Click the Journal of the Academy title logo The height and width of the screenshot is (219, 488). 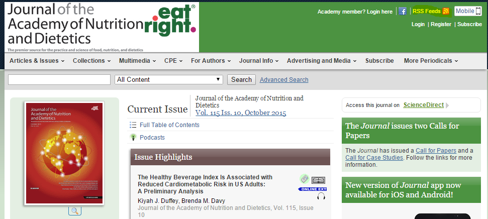pyautogui.click(x=75, y=24)
